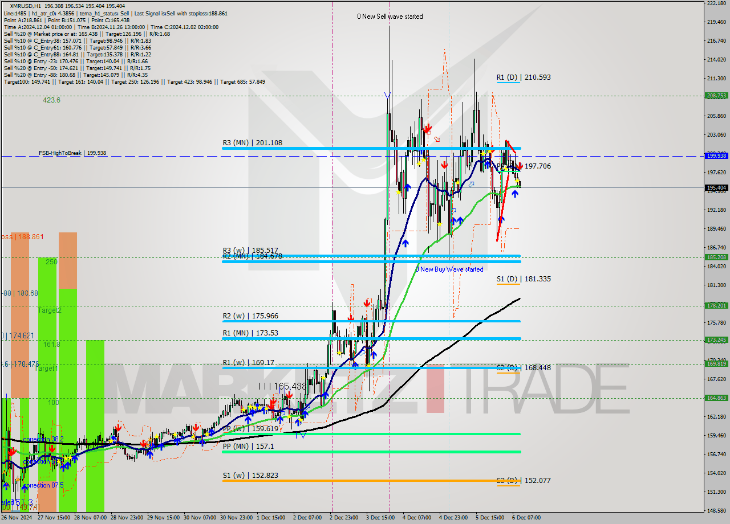The image size is (730, 524).
Task: Click the 164.863 price axis tag
Action: click(x=716, y=398)
